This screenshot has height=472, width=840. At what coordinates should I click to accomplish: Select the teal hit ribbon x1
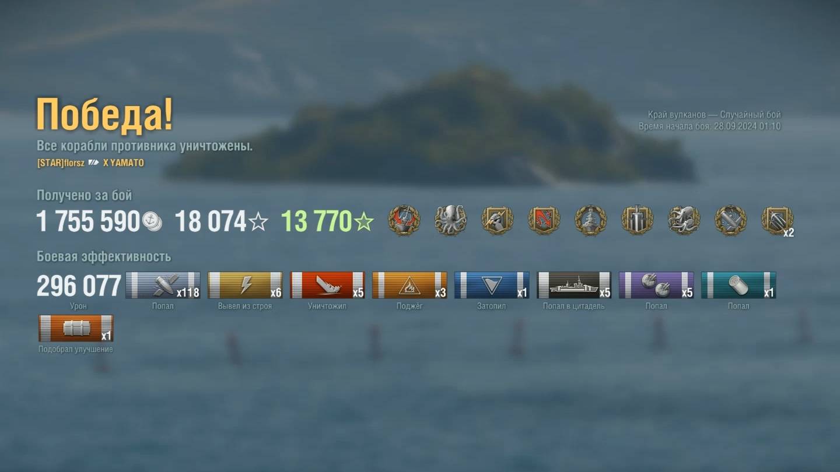pos(738,286)
